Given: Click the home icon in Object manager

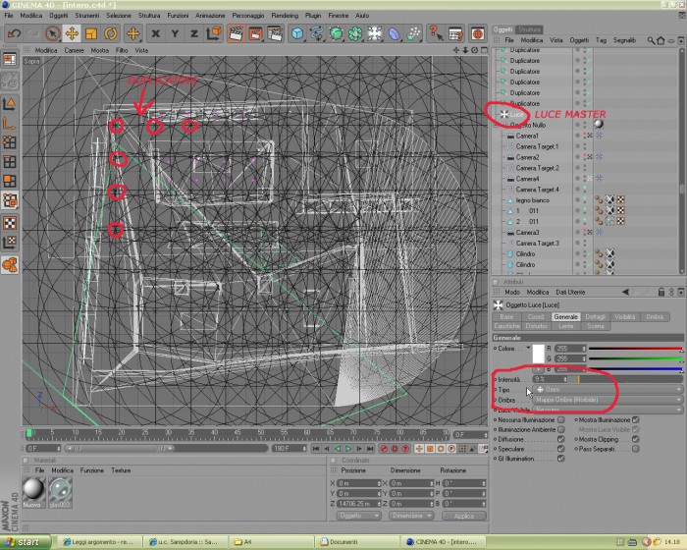Looking at the screenshot, I should tap(661, 40).
